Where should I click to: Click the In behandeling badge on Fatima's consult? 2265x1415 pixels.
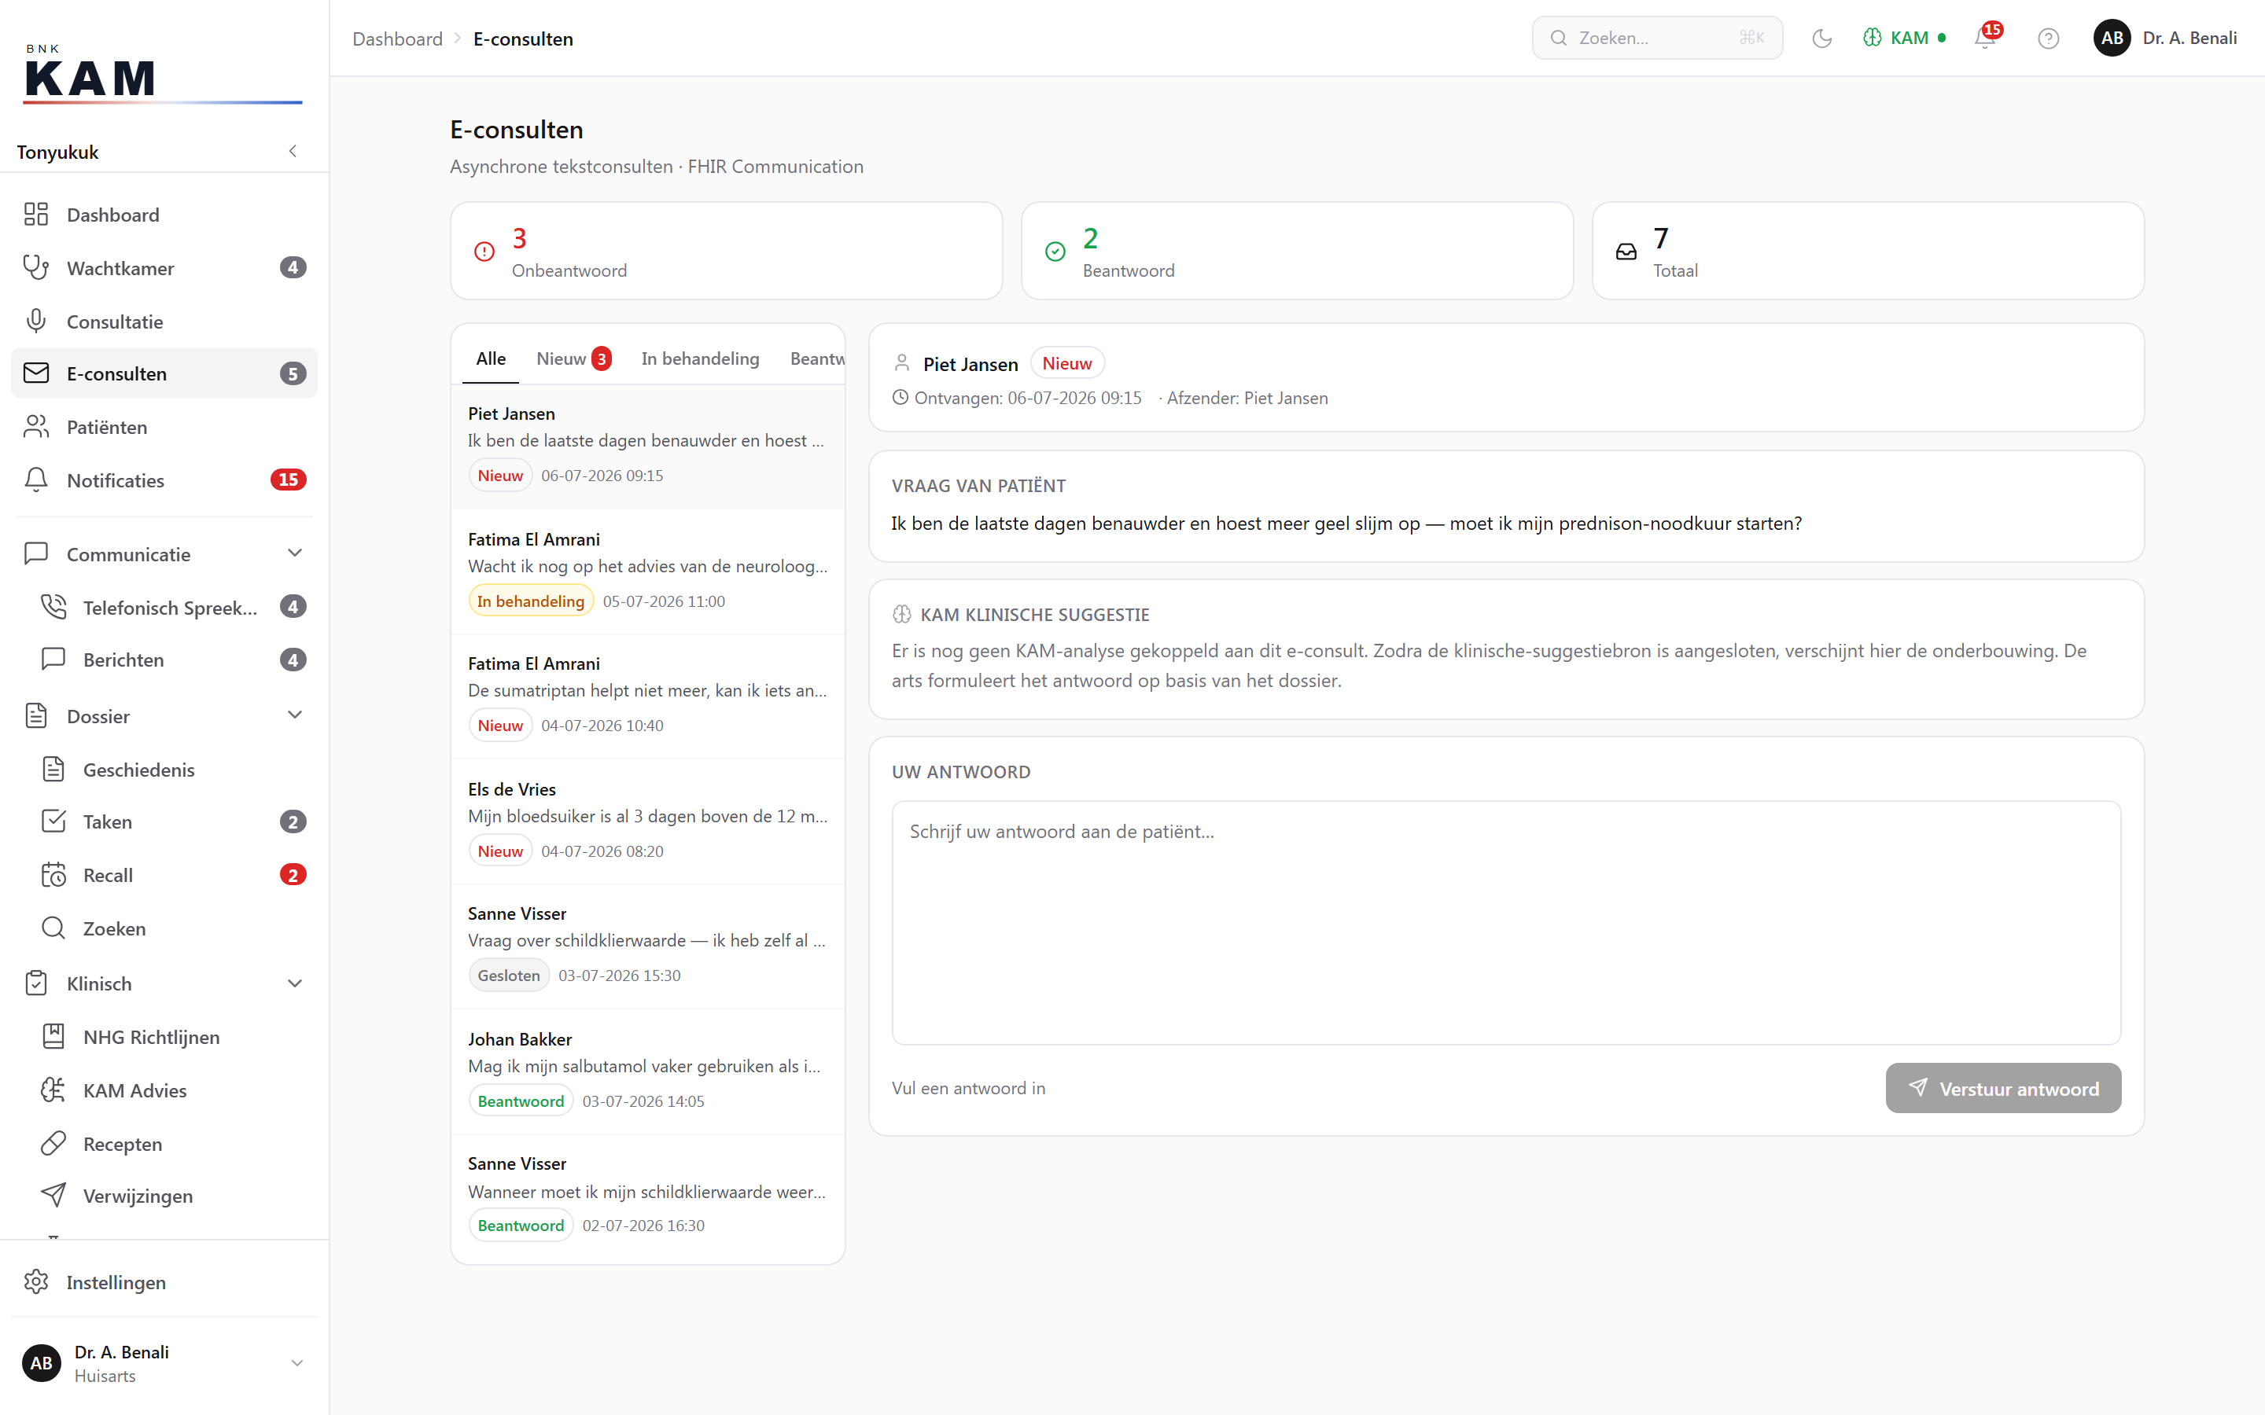coord(531,601)
